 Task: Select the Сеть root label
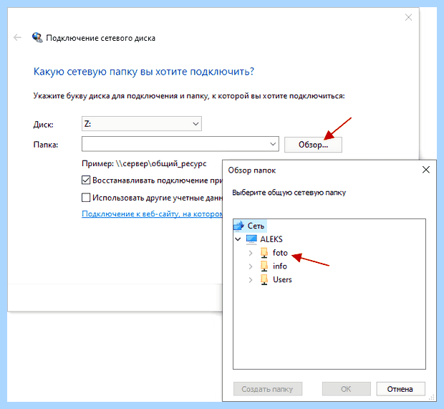(x=256, y=226)
